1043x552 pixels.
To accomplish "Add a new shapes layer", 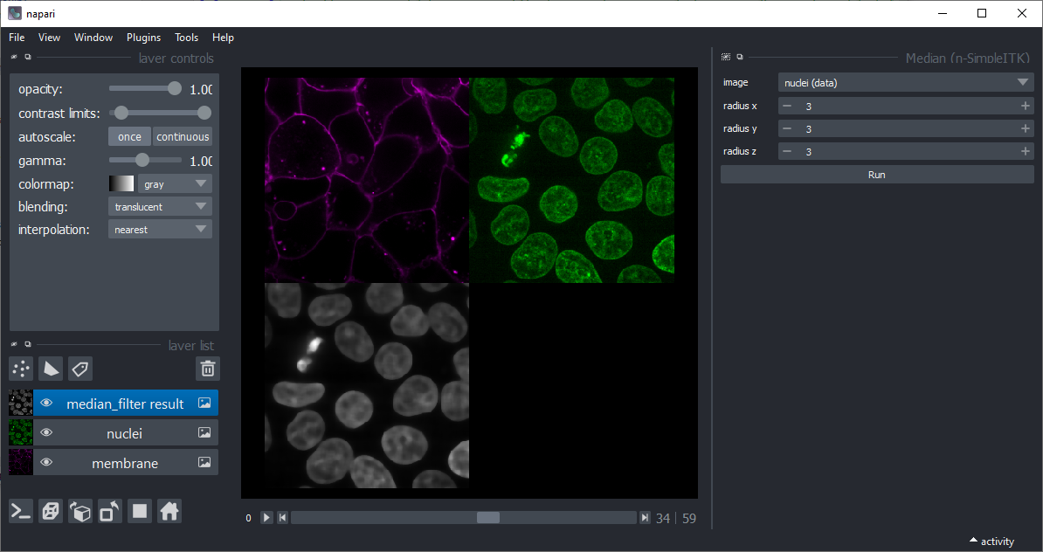I will pyautogui.click(x=51, y=369).
